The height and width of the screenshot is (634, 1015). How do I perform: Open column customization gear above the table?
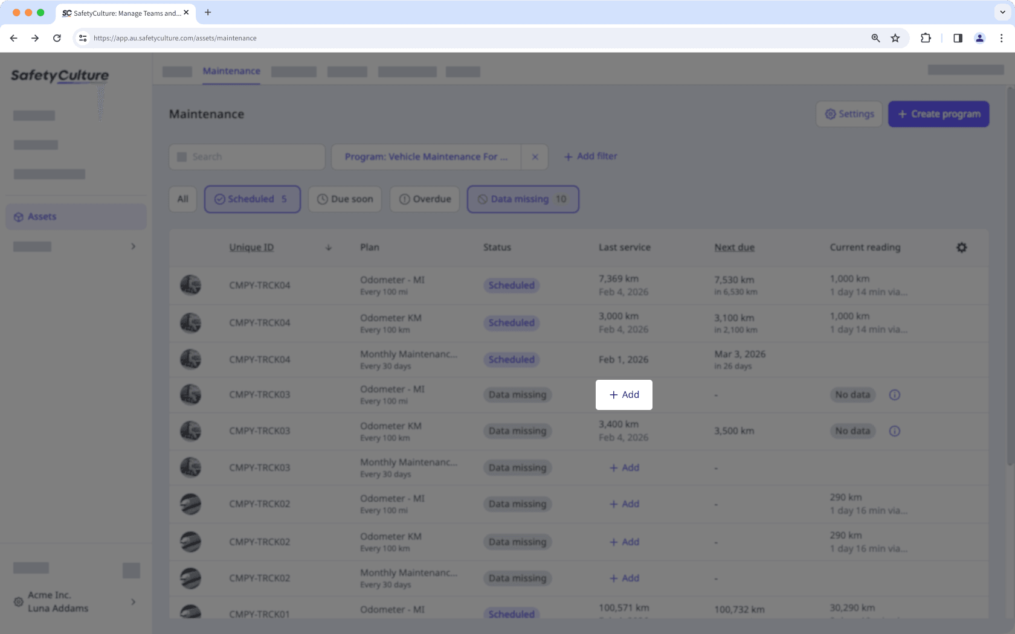962,248
